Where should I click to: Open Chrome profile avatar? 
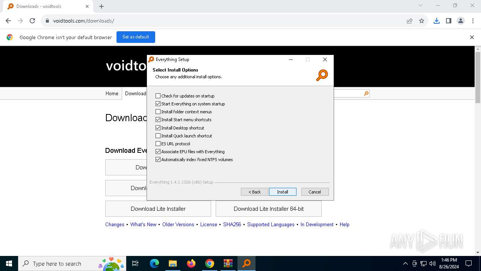pos(461,21)
